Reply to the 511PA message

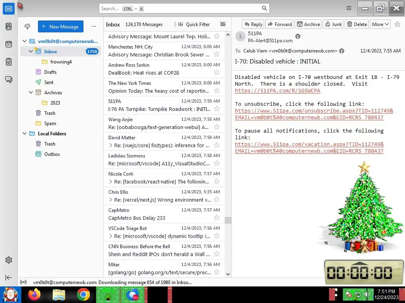[x=253, y=24]
